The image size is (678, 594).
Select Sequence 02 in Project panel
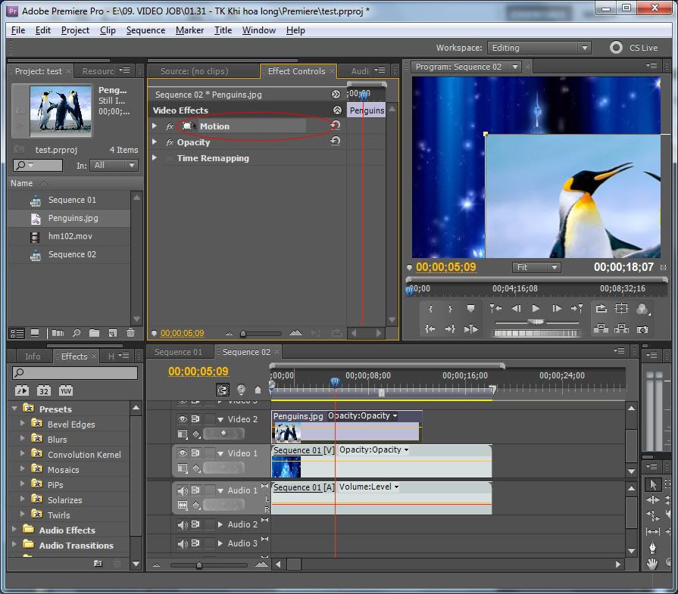click(69, 254)
